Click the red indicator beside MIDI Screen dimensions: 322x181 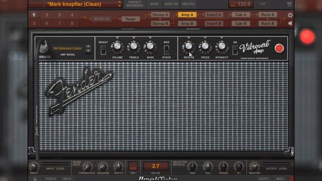click(x=292, y=179)
